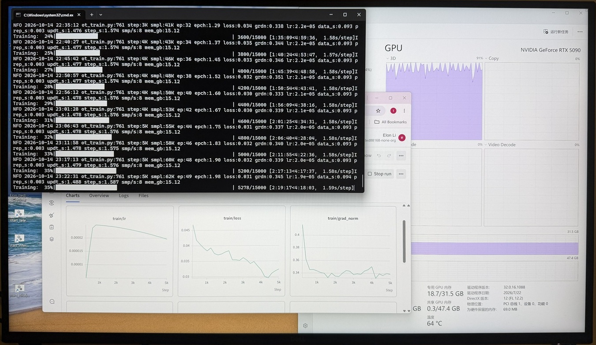
Task: Open Task Manager settings gear icon
Action: [305, 326]
